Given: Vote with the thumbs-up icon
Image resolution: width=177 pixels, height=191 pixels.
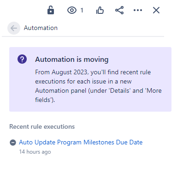Looking at the screenshot, I should coord(100,10).
